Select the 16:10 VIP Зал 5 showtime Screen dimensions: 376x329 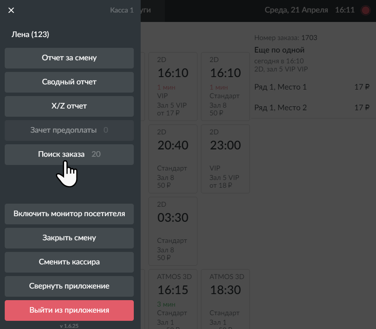tap(173, 87)
